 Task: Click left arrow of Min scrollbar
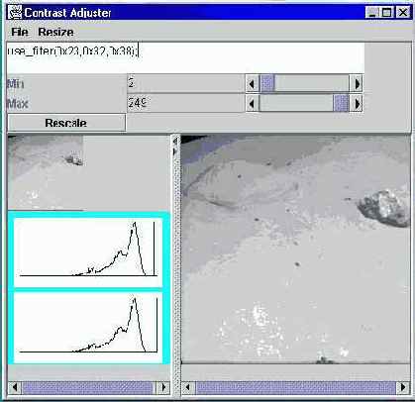tap(253, 83)
